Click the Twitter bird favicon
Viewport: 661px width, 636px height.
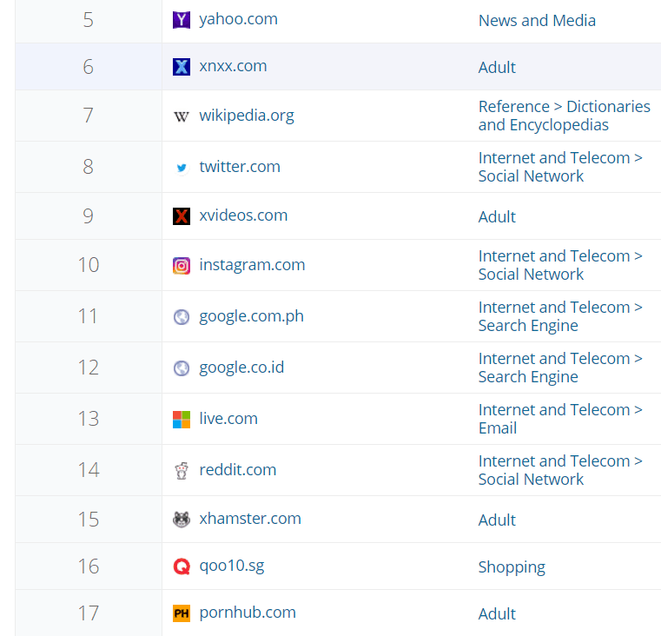182,168
